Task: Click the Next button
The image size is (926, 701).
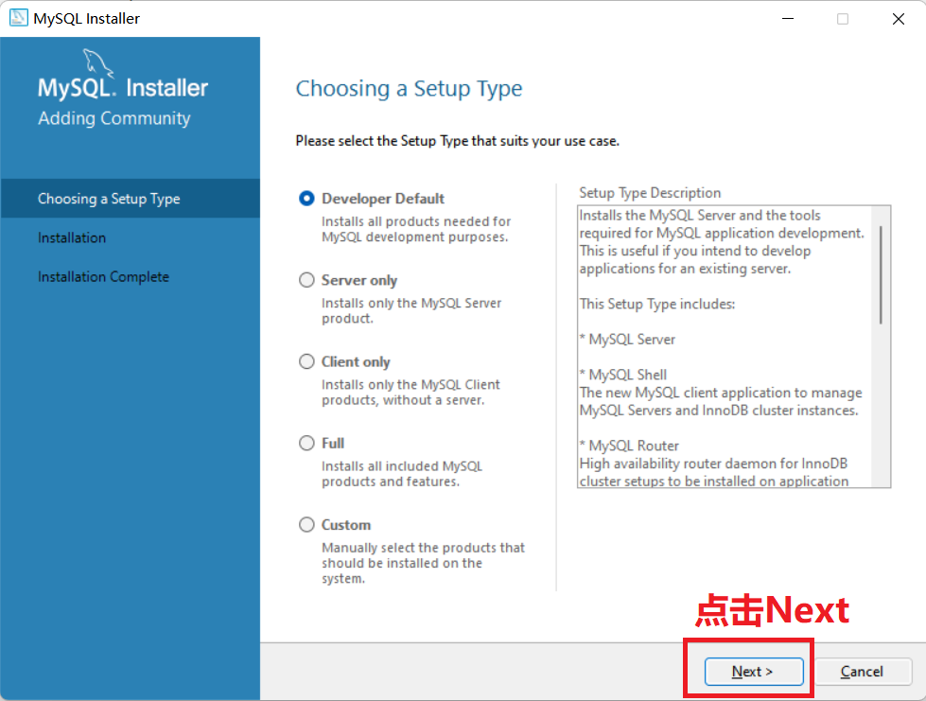Action: (x=754, y=672)
